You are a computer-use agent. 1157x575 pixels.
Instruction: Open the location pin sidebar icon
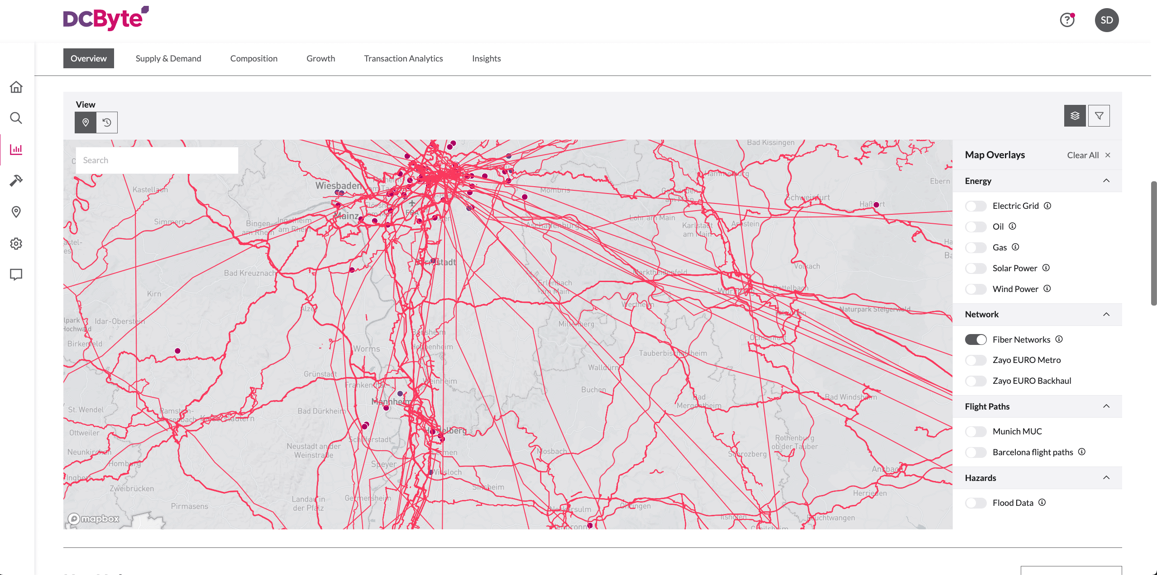(16, 212)
